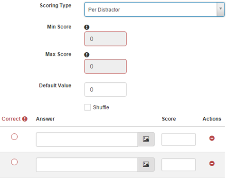Enable the Shuffle checkbox
The image size is (227, 178).
point(87,107)
